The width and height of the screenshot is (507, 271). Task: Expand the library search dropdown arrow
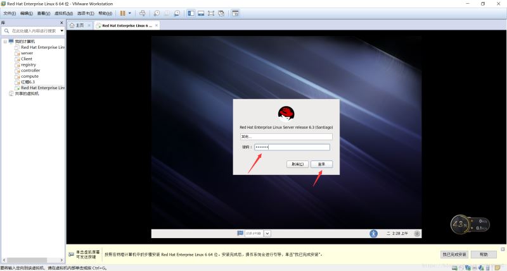[x=61, y=30]
